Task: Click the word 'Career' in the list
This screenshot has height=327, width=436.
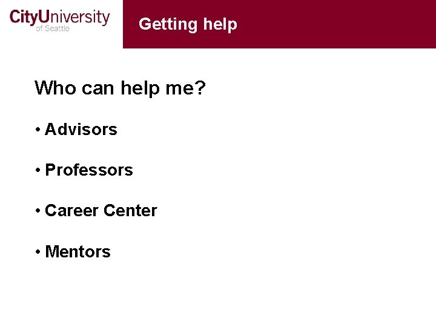Action: [x=71, y=211]
